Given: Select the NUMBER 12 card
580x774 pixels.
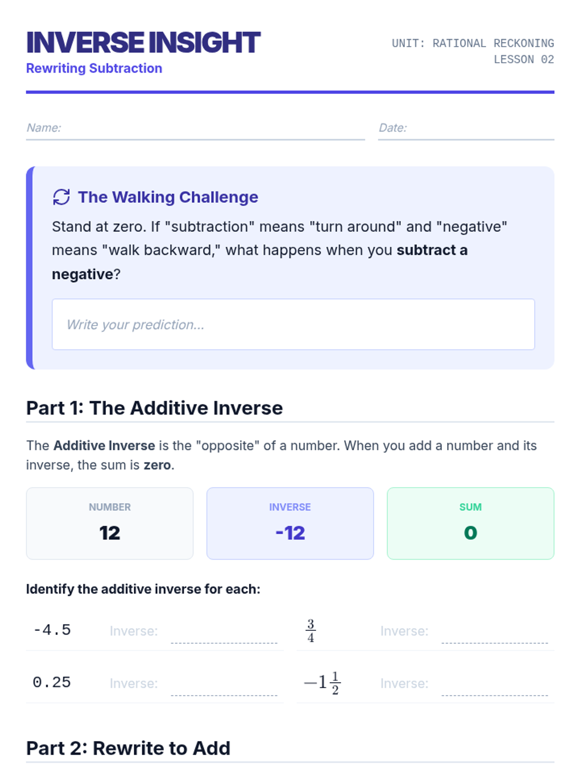Looking at the screenshot, I should pos(110,523).
